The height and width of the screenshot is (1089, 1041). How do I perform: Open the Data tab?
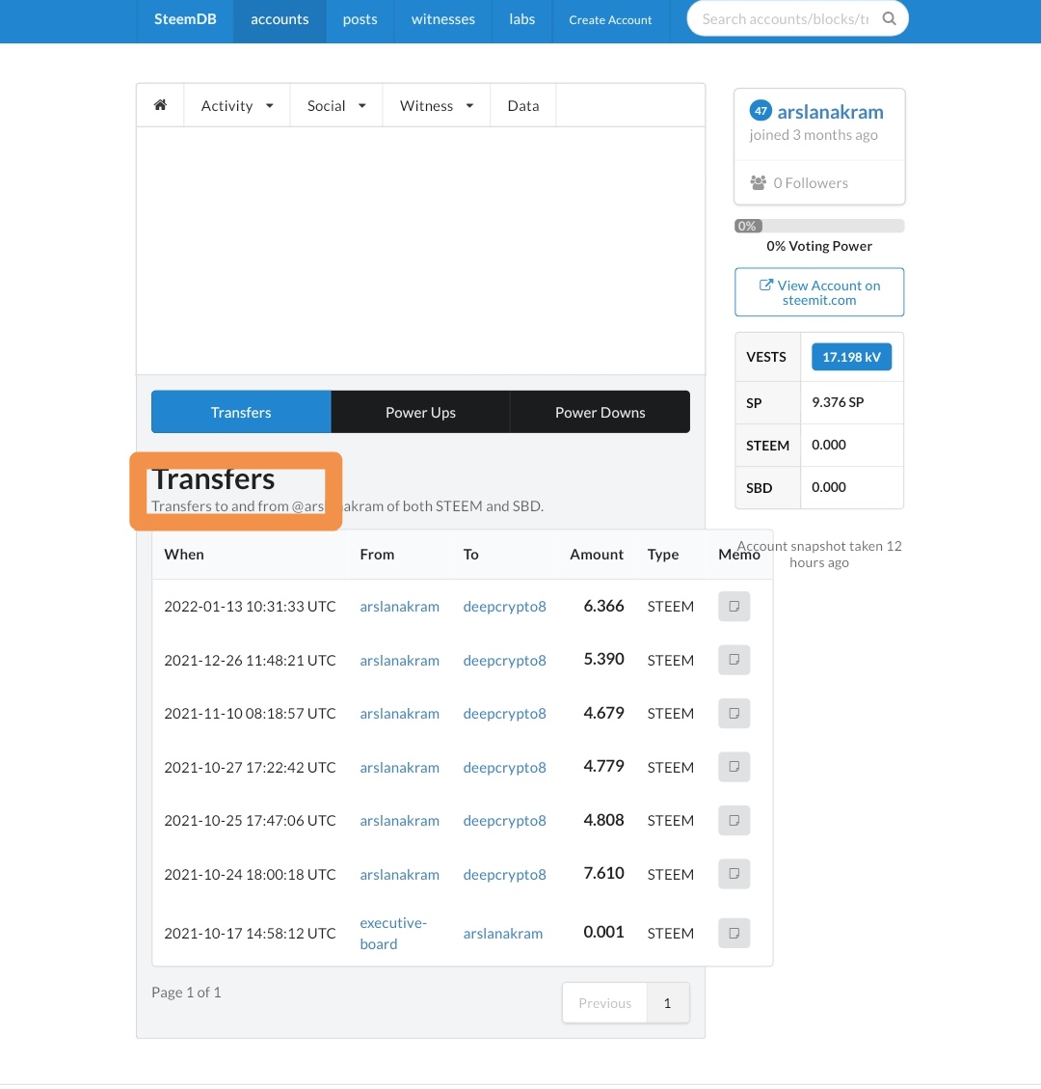pos(523,105)
